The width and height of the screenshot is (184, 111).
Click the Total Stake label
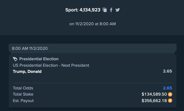[23, 94]
